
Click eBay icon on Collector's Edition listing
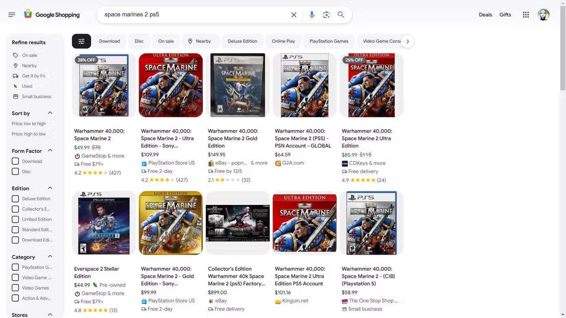point(211,301)
